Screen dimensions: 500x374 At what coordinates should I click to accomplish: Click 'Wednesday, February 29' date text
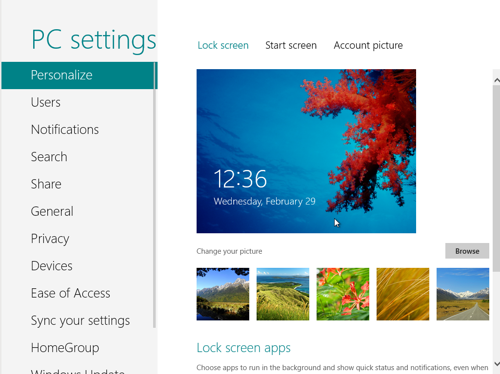(264, 202)
